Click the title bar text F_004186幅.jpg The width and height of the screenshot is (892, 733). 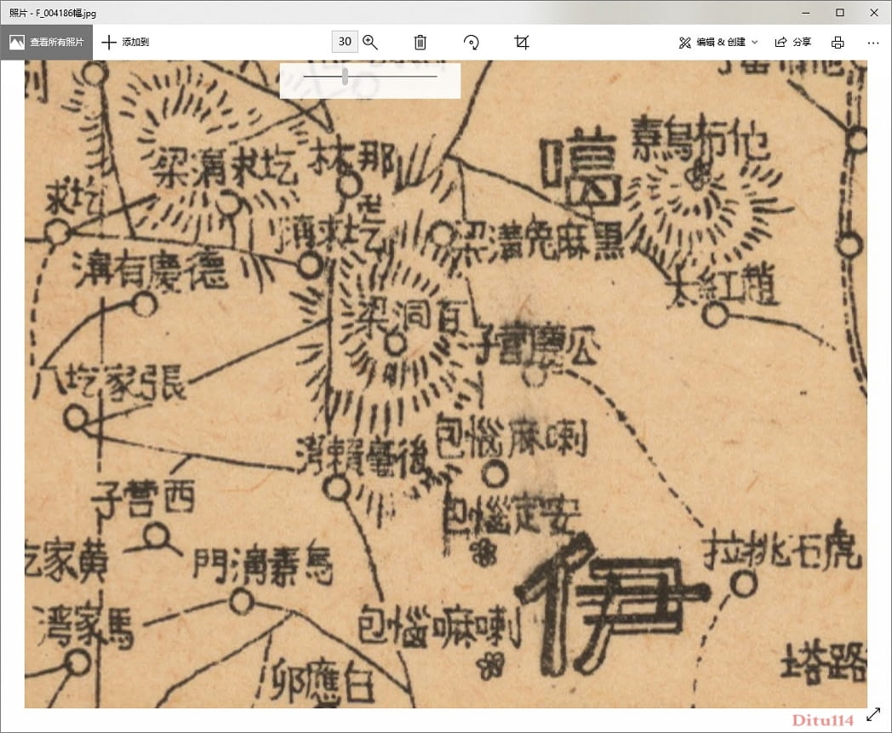pyautogui.click(x=51, y=12)
